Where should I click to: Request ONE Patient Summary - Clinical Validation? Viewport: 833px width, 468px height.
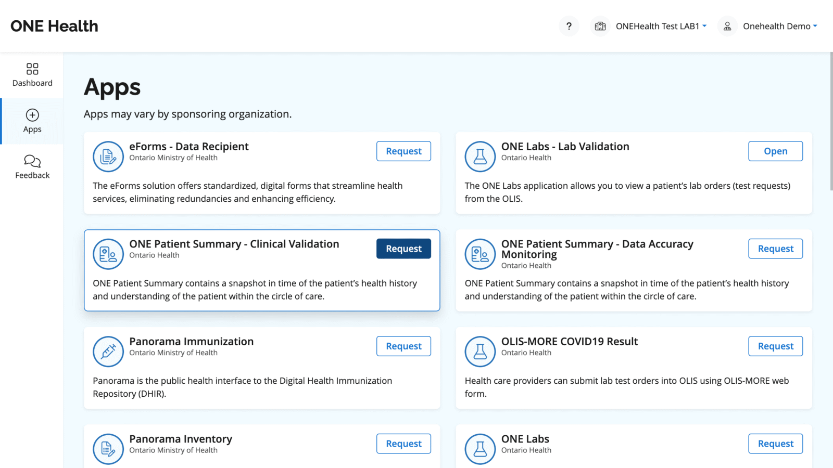pyautogui.click(x=403, y=249)
